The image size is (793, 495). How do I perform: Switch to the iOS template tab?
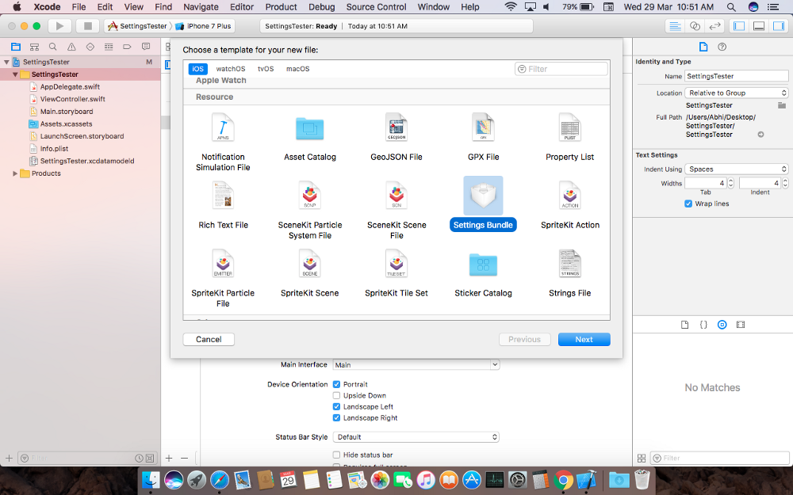pos(197,69)
